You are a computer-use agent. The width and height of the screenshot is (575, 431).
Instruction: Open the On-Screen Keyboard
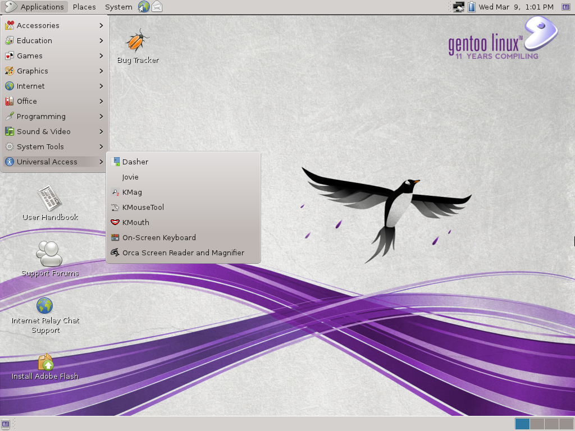tap(159, 237)
